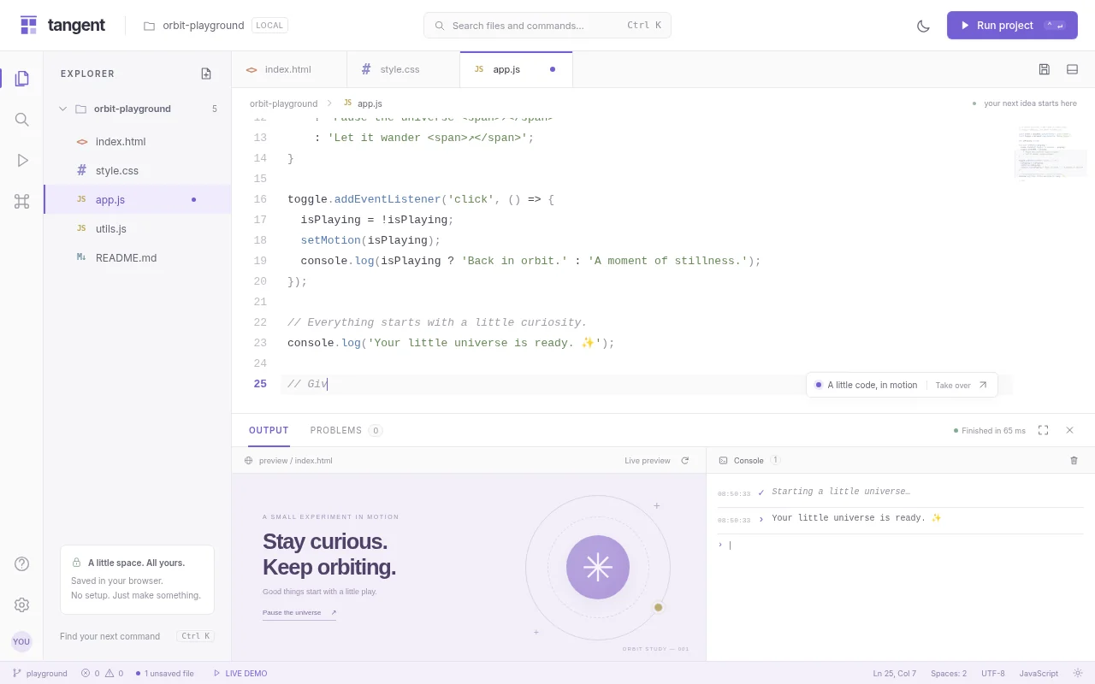Open the Search icon in activity bar
The height and width of the screenshot is (684, 1095).
(22, 120)
